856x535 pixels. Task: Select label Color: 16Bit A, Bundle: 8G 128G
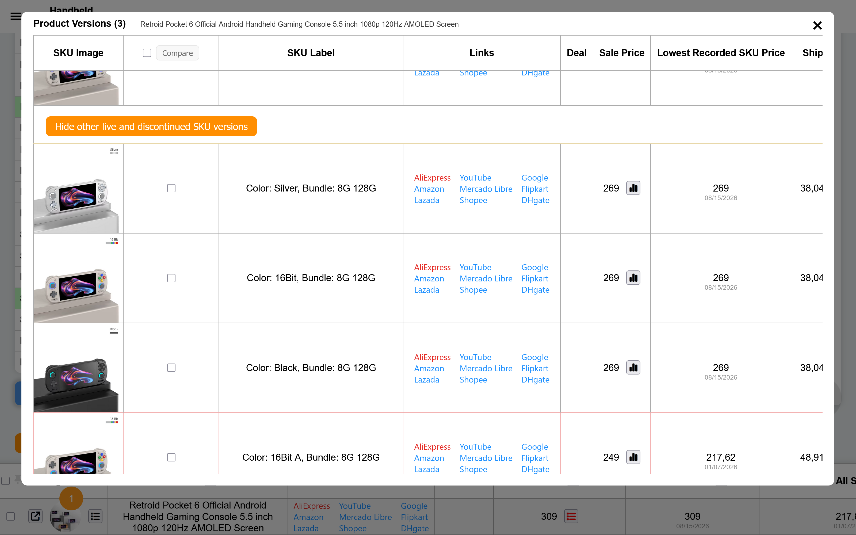311,457
